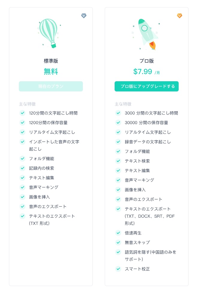Click the checkmark next to フォルダ機能 on 標準版
Viewport: 199px width, 295px height.
click(22, 159)
